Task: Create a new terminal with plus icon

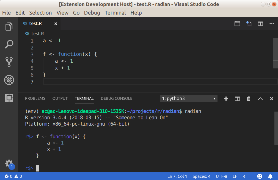Action: tap(226, 99)
